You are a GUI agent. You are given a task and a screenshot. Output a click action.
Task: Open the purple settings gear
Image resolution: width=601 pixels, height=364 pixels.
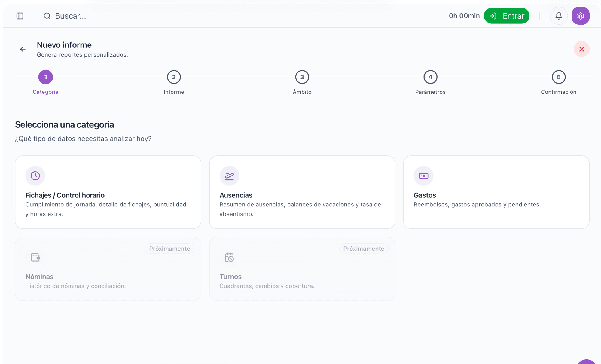(x=580, y=16)
